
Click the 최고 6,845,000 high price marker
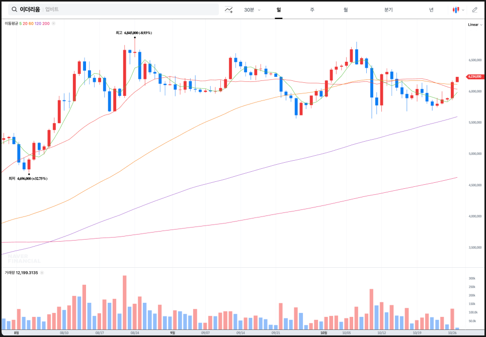[x=134, y=33]
